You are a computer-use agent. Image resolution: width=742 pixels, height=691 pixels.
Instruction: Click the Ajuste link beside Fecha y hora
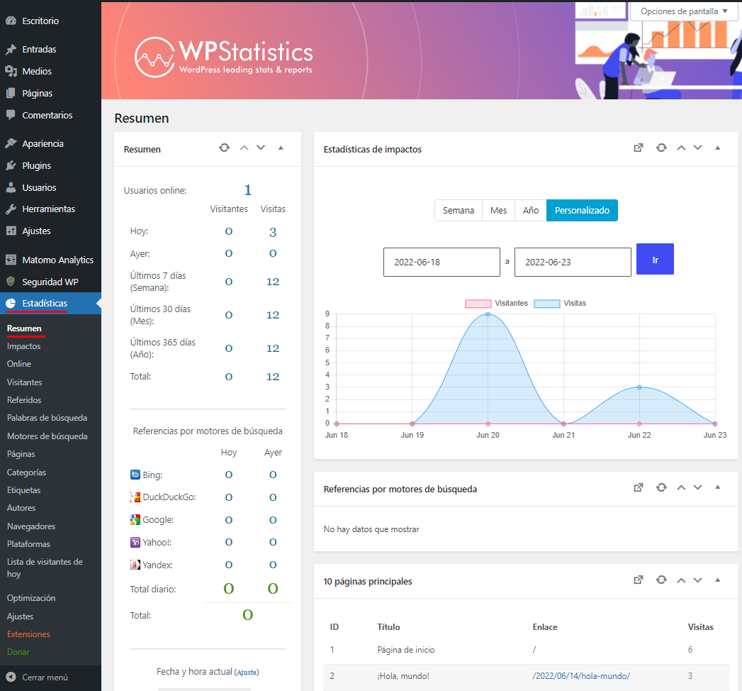(x=247, y=672)
